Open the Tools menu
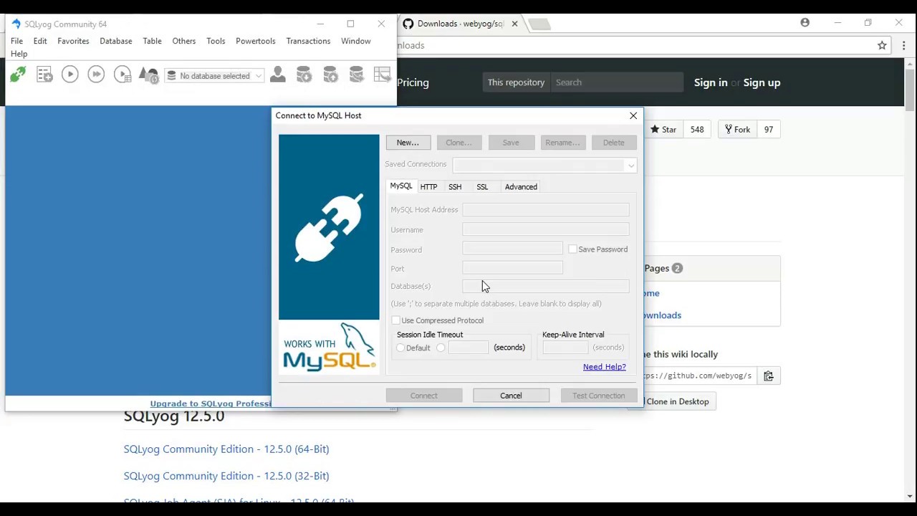Screen dimensions: 917x516 pyautogui.click(x=216, y=41)
